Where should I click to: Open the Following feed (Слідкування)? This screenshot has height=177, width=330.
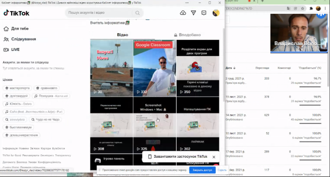pos(20,39)
